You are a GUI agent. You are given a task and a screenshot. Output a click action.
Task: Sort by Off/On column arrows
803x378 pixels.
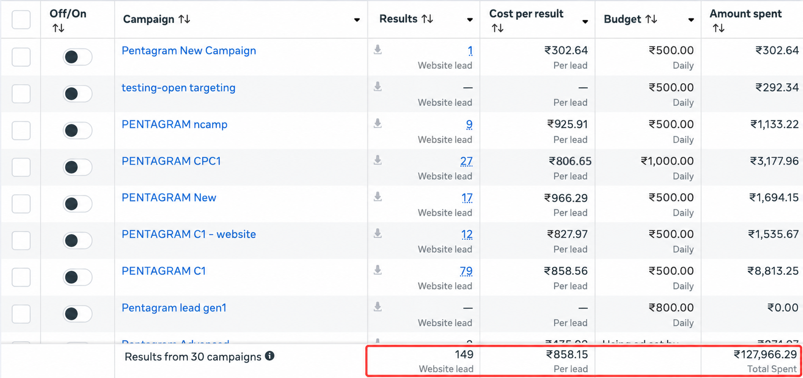point(58,28)
